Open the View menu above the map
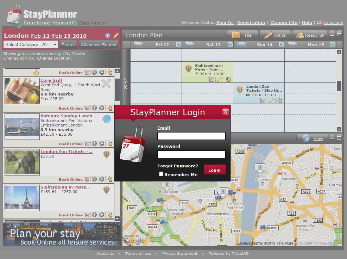347x259 pixels. pyautogui.click(x=312, y=138)
